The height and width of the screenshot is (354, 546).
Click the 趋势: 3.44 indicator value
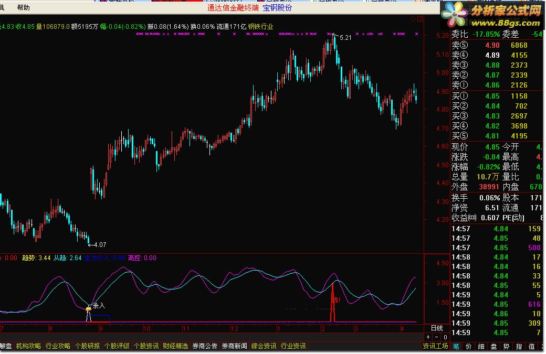point(36,258)
